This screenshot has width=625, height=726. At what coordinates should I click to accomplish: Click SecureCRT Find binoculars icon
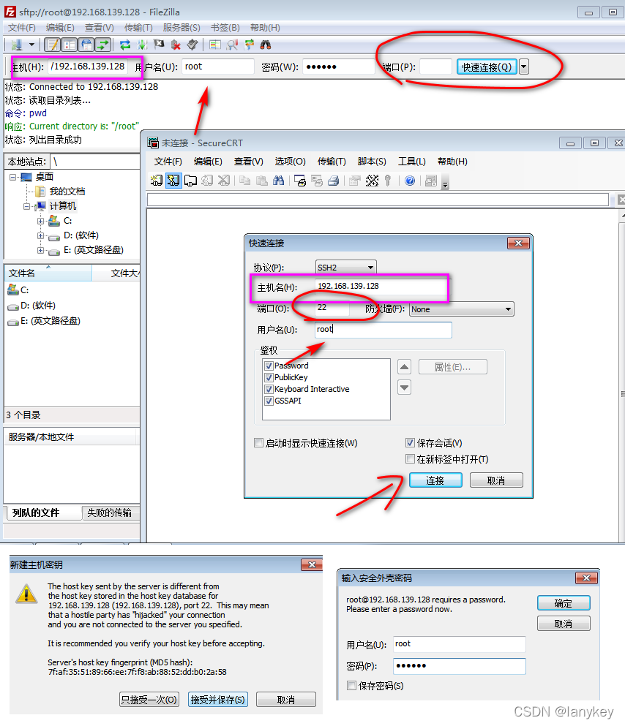click(x=278, y=180)
